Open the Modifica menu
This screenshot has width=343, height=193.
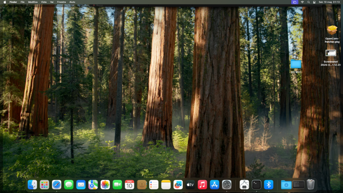click(x=33, y=2)
